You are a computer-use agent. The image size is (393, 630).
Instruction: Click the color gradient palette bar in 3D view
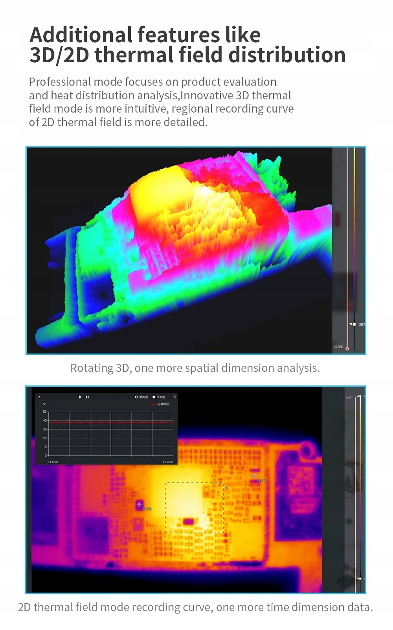pyautogui.click(x=354, y=236)
